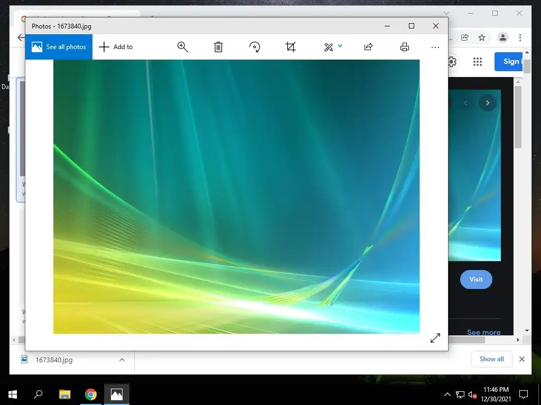This screenshot has width=541, height=405.
Task: Click Chrome side panel scroll down arrow
Action: tap(527, 331)
